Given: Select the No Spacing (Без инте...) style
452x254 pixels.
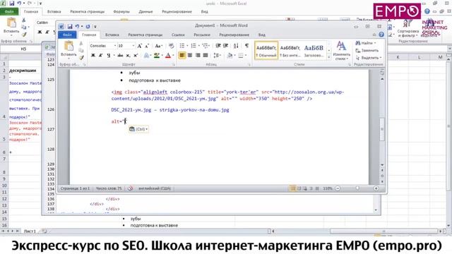Looking at the screenshot, I should 290,50.
